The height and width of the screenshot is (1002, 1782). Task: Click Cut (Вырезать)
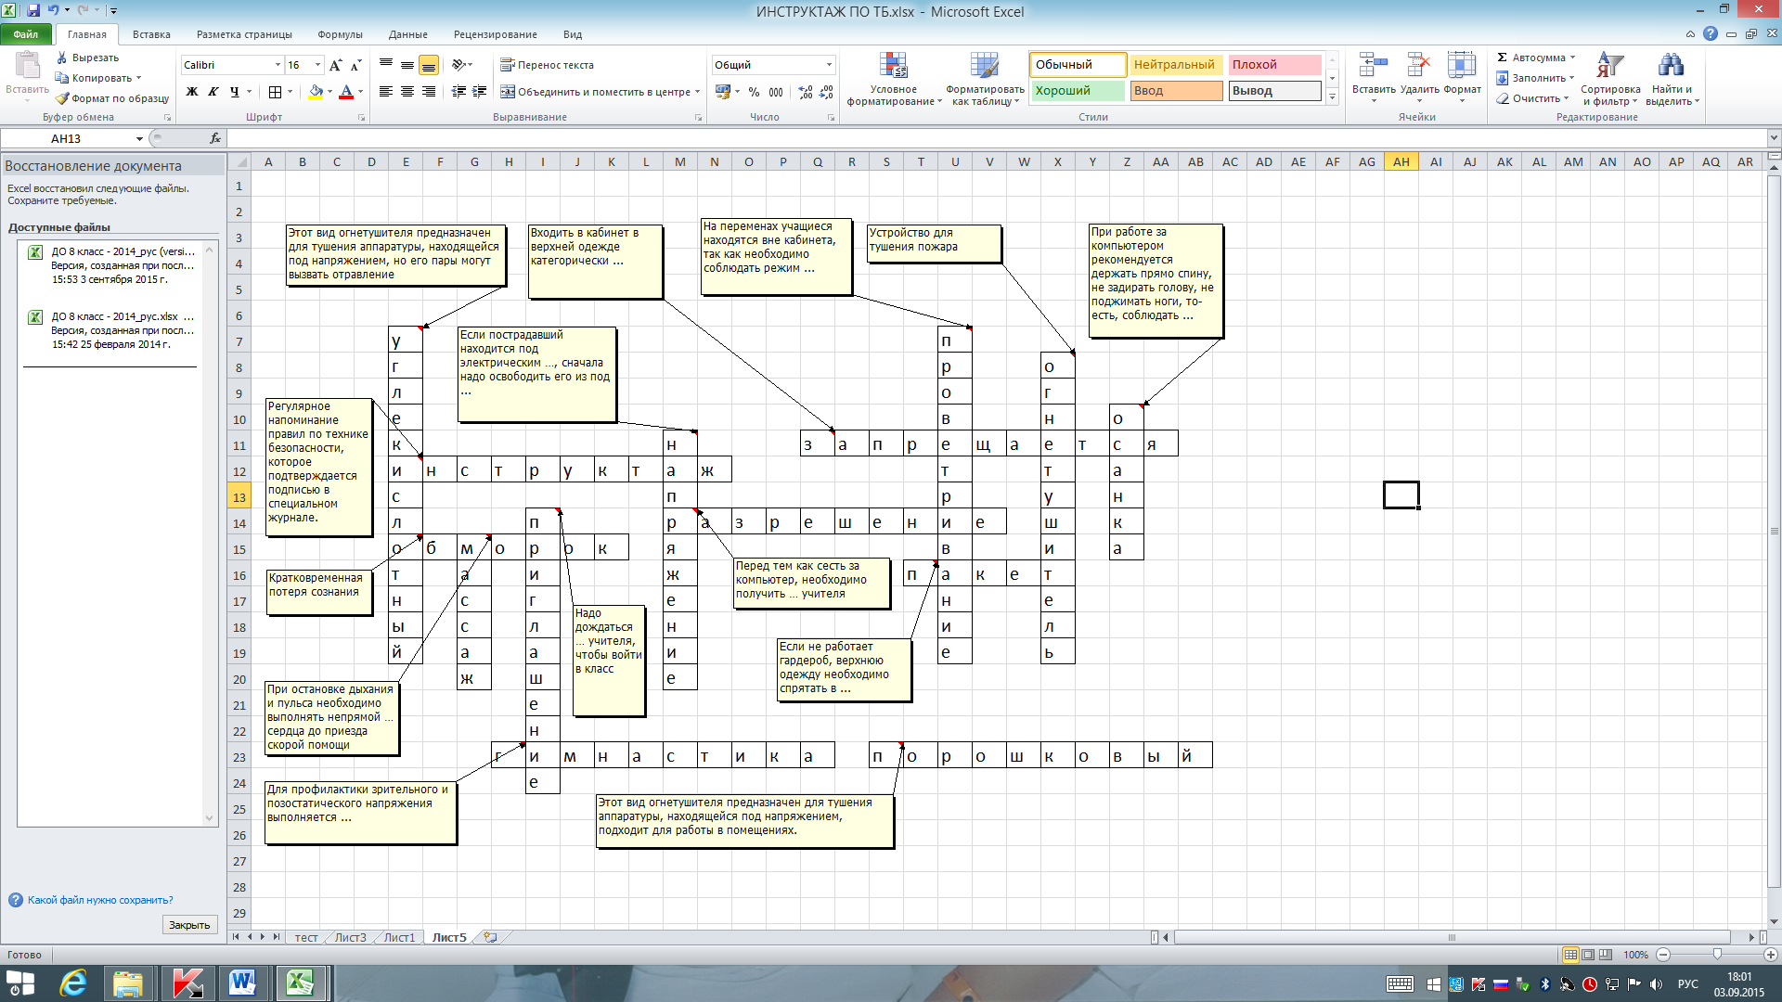point(86,58)
